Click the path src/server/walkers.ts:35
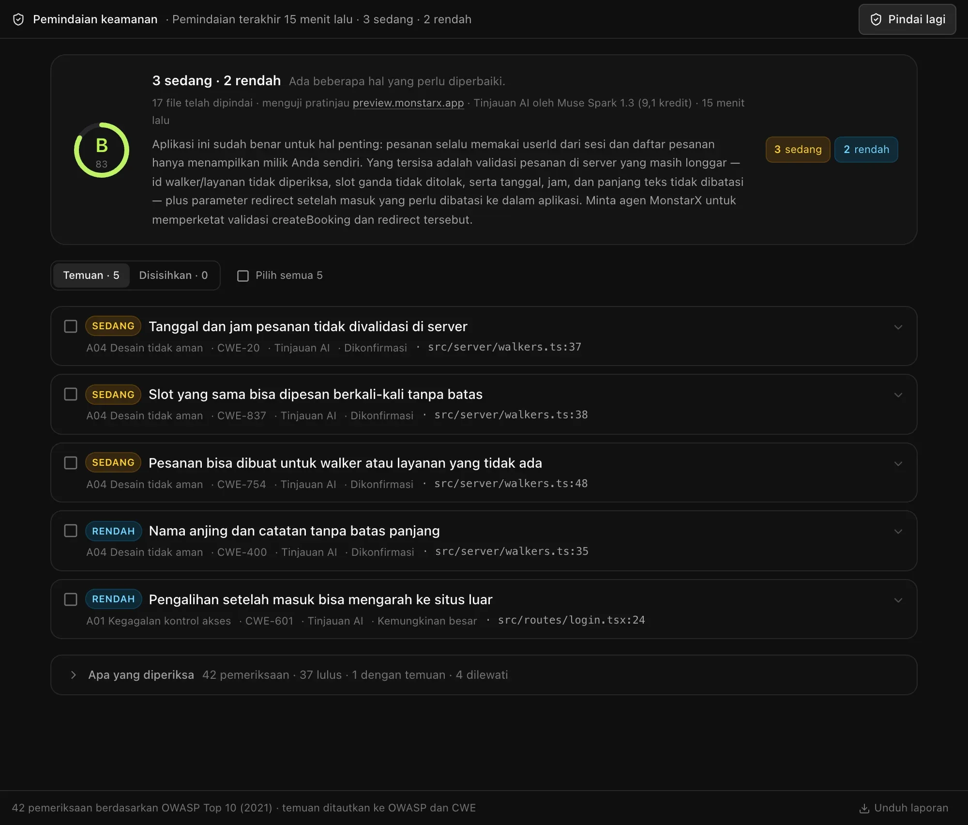 pos(512,551)
